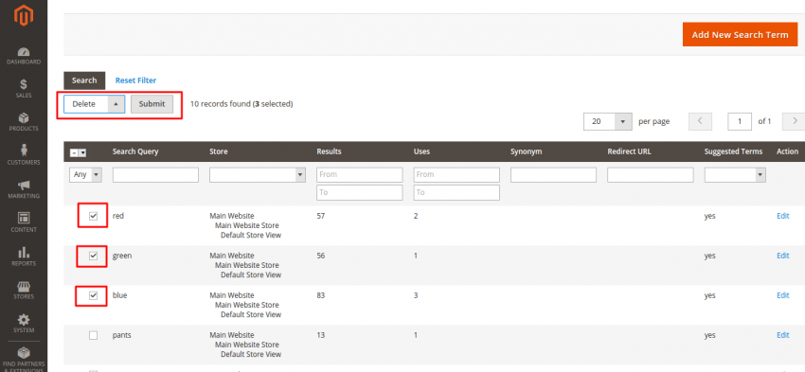
Task: Click results value 56
Action: click(321, 256)
